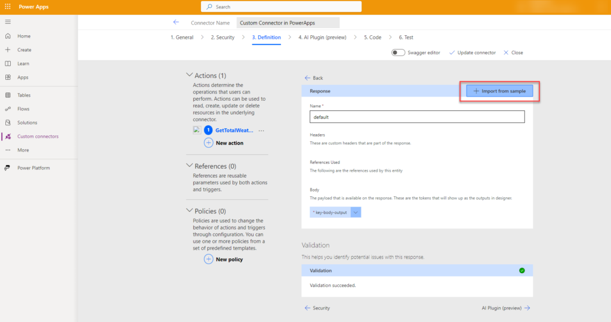
Task: Open Flows in the left navigation
Action: tap(23, 109)
